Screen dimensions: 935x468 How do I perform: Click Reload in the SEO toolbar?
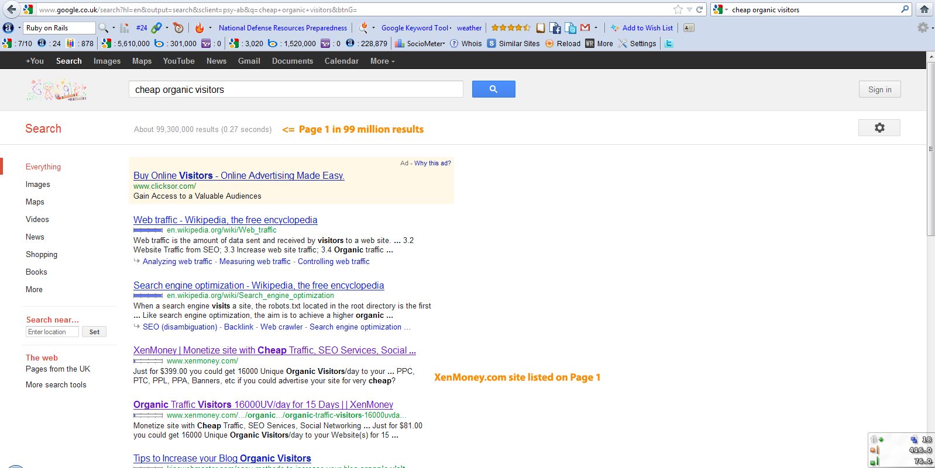tap(563, 43)
